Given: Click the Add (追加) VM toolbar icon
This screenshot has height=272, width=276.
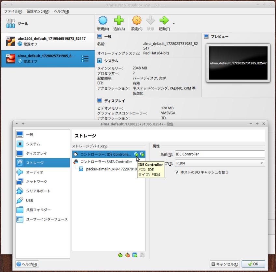Looking at the screenshot, I should tap(119, 21).
